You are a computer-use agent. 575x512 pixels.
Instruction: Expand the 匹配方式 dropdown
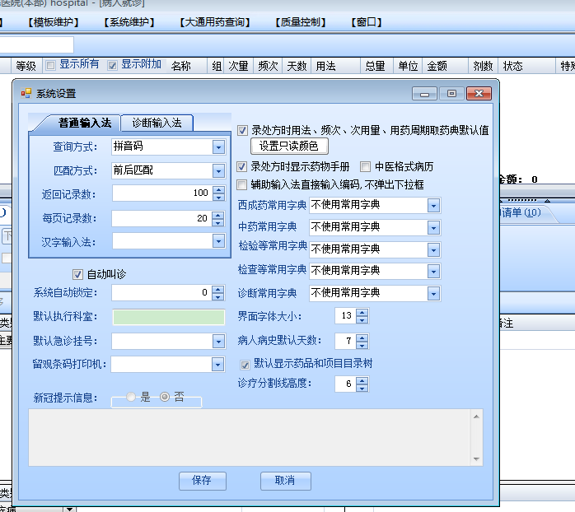[218, 170]
